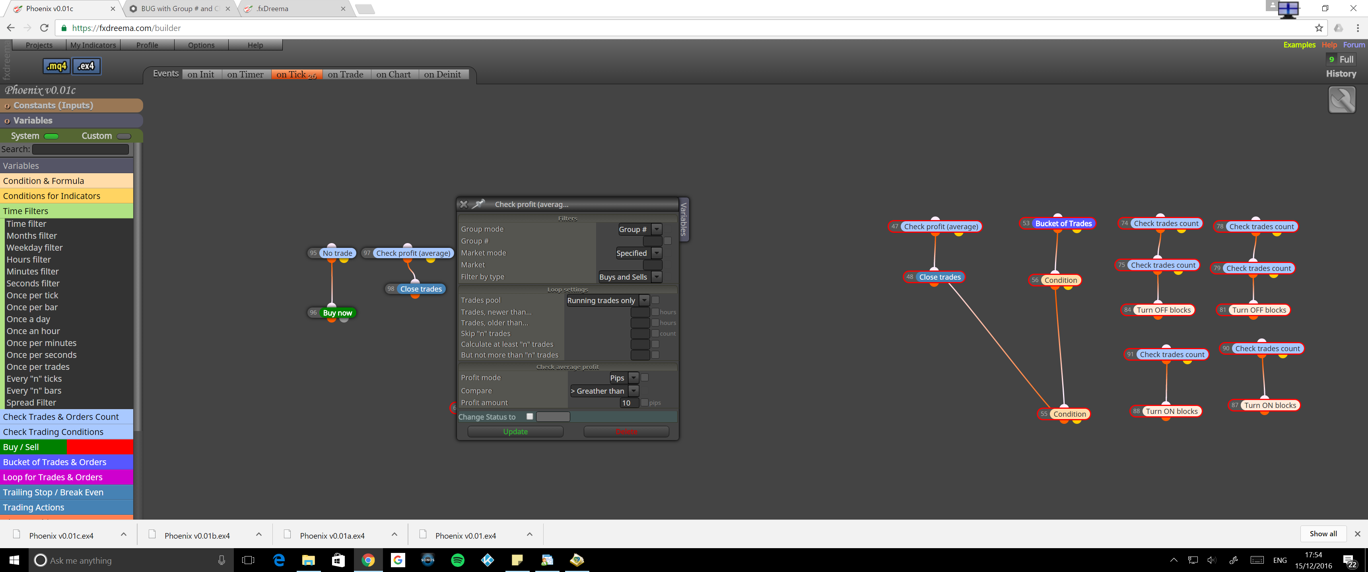This screenshot has width=1368, height=572.
Task: Close the Check profit dialog
Action: coord(464,204)
